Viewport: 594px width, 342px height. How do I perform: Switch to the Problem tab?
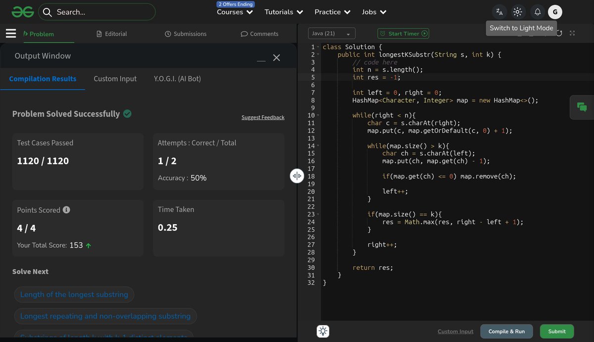click(39, 34)
